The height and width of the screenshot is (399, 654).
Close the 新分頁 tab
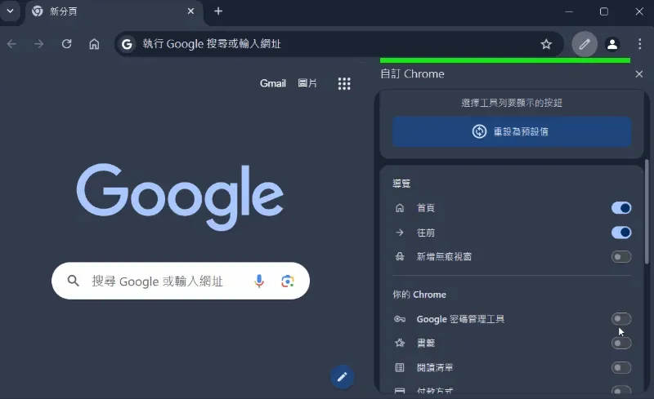click(190, 11)
